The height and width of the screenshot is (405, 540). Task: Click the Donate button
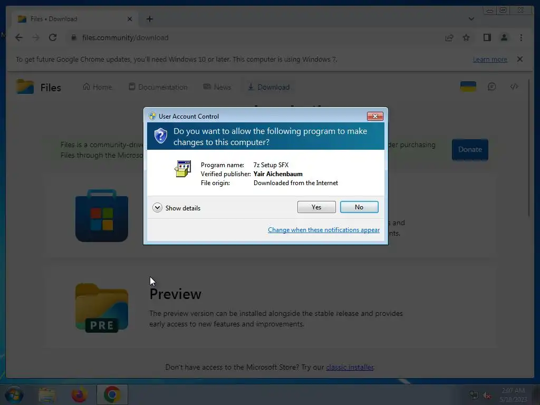470,149
